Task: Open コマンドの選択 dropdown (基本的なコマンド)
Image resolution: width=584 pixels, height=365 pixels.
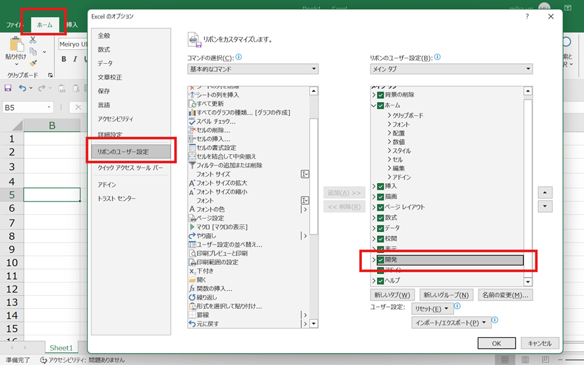Action: (252, 69)
